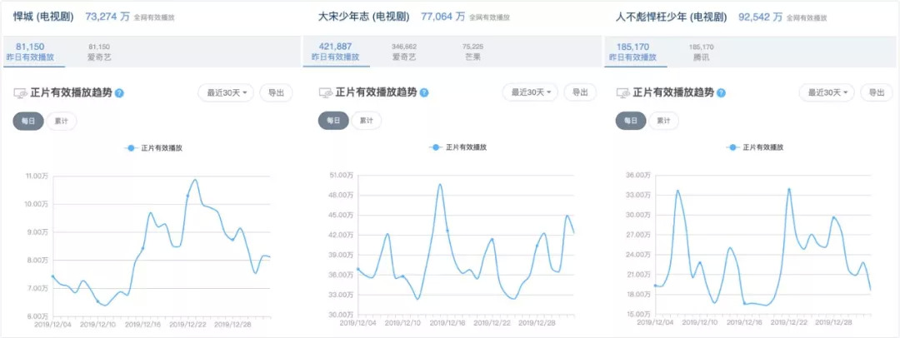Select 腾讯 185,170 tab for 人不彪悍枉少年

click(701, 52)
